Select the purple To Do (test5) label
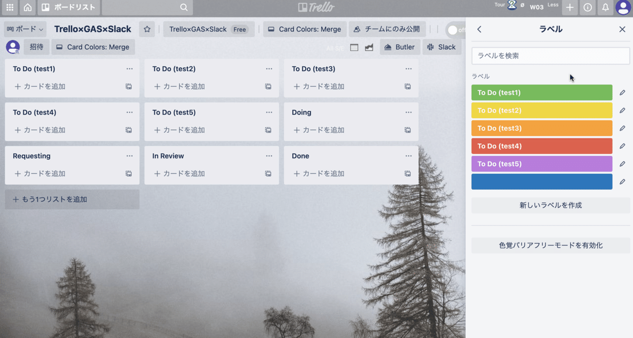Screen dimensions: 633x338 click(542, 164)
